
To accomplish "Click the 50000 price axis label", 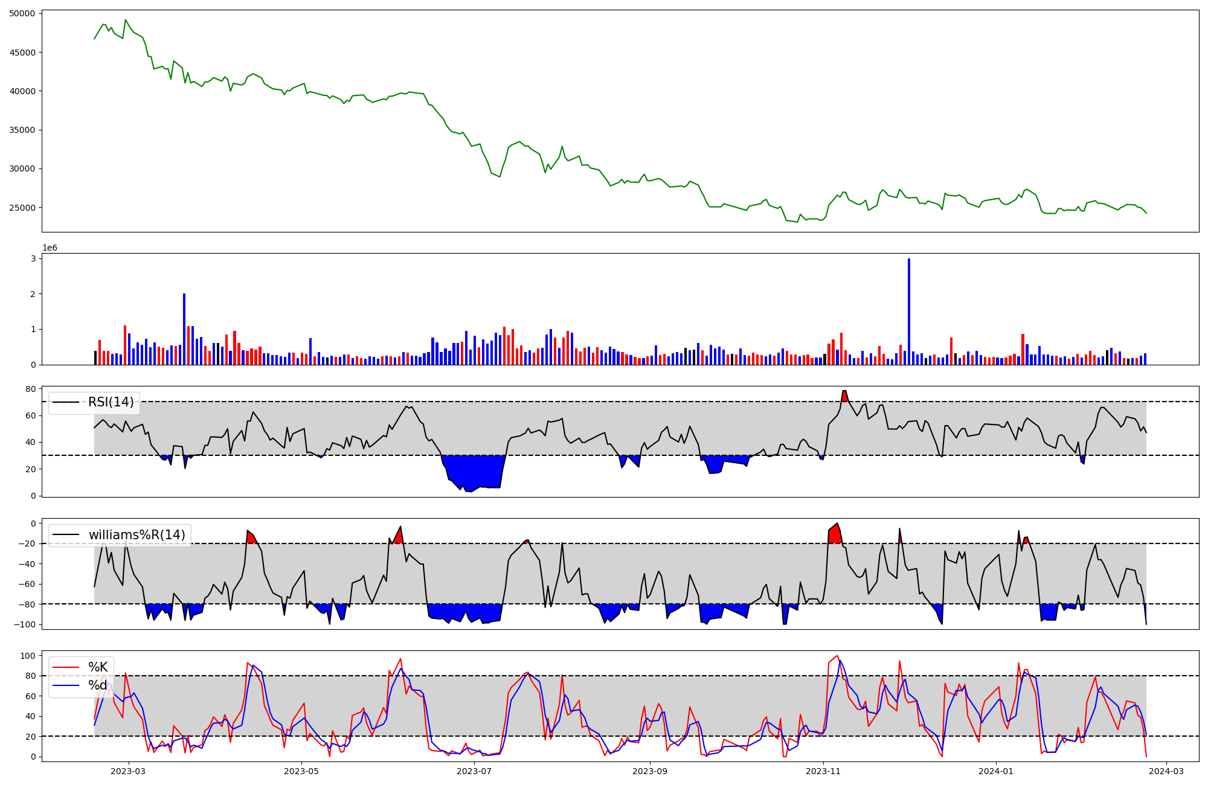I will [x=22, y=13].
